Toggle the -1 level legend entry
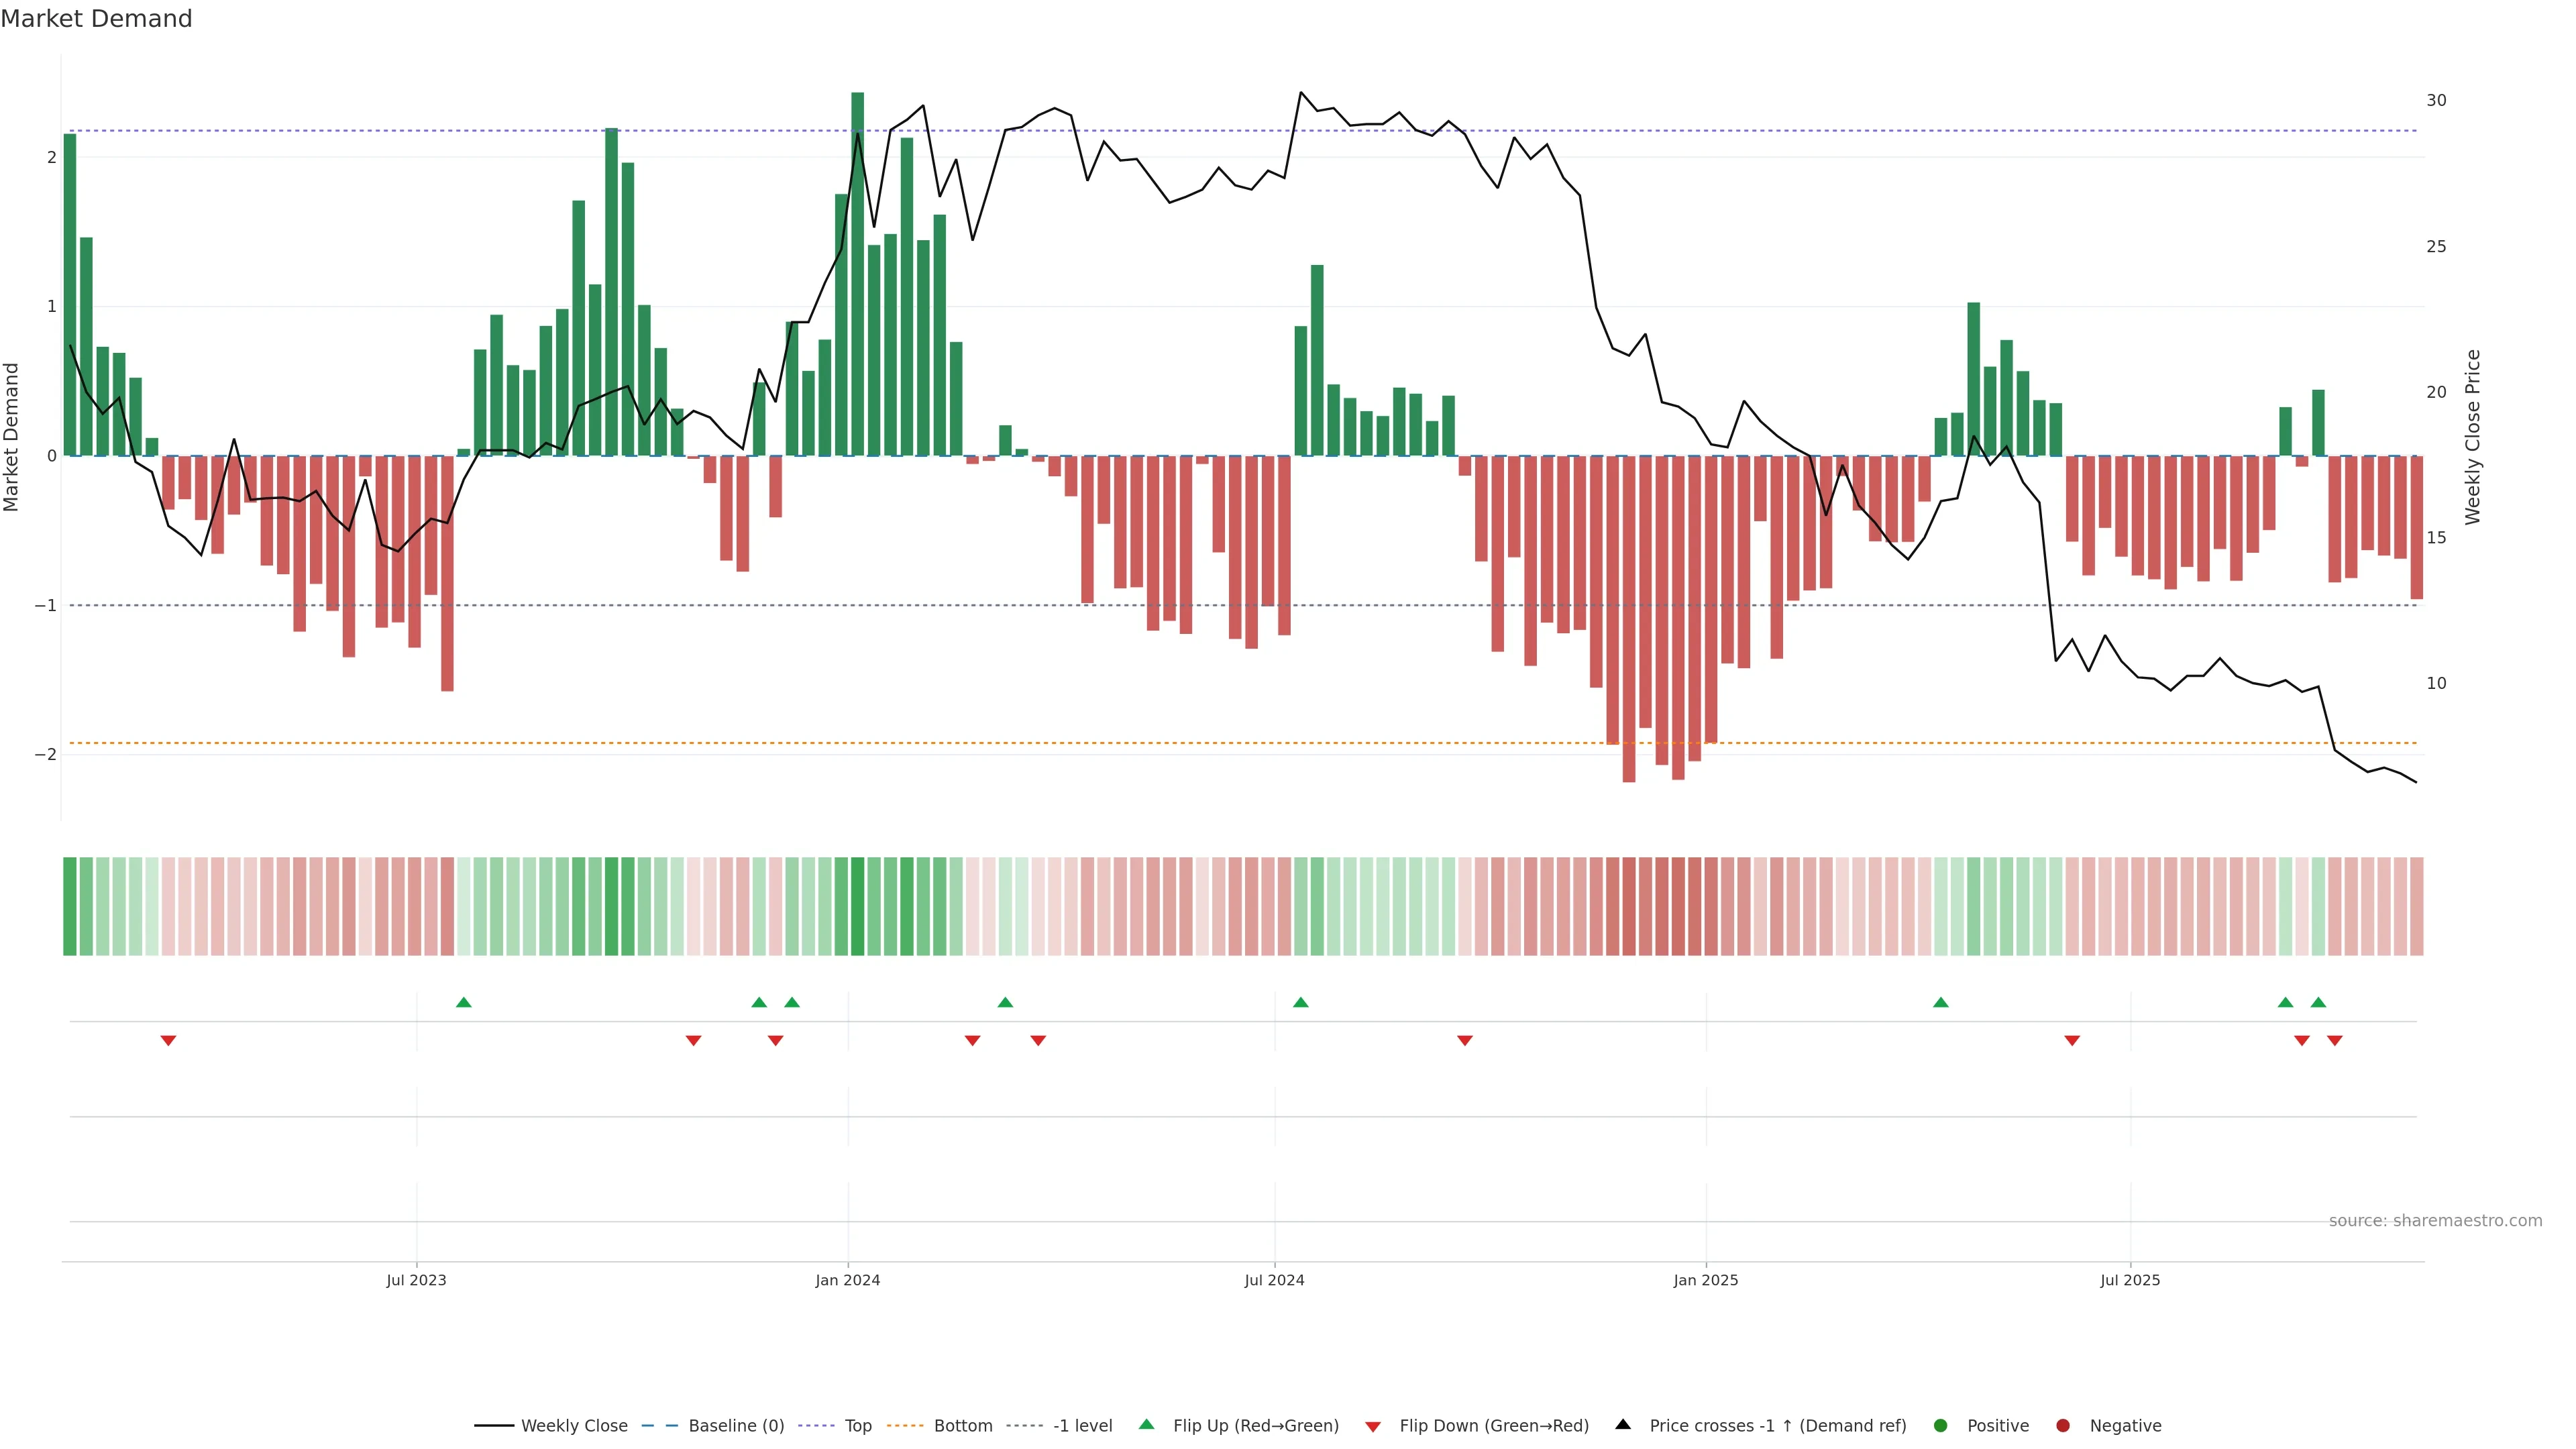Image resolution: width=2576 pixels, height=1449 pixels. pos(1082,1425)
